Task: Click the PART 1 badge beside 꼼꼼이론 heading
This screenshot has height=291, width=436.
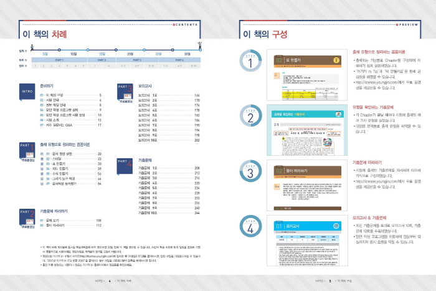Action: coord(27,151)
